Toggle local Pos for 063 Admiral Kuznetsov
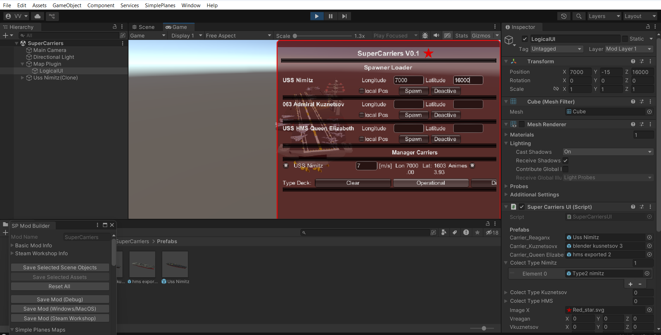 point(361,115)
